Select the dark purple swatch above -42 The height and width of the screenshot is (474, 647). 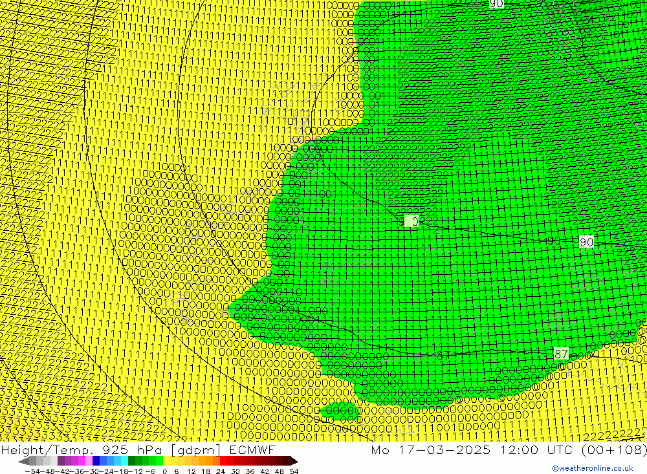coord(61,461)
